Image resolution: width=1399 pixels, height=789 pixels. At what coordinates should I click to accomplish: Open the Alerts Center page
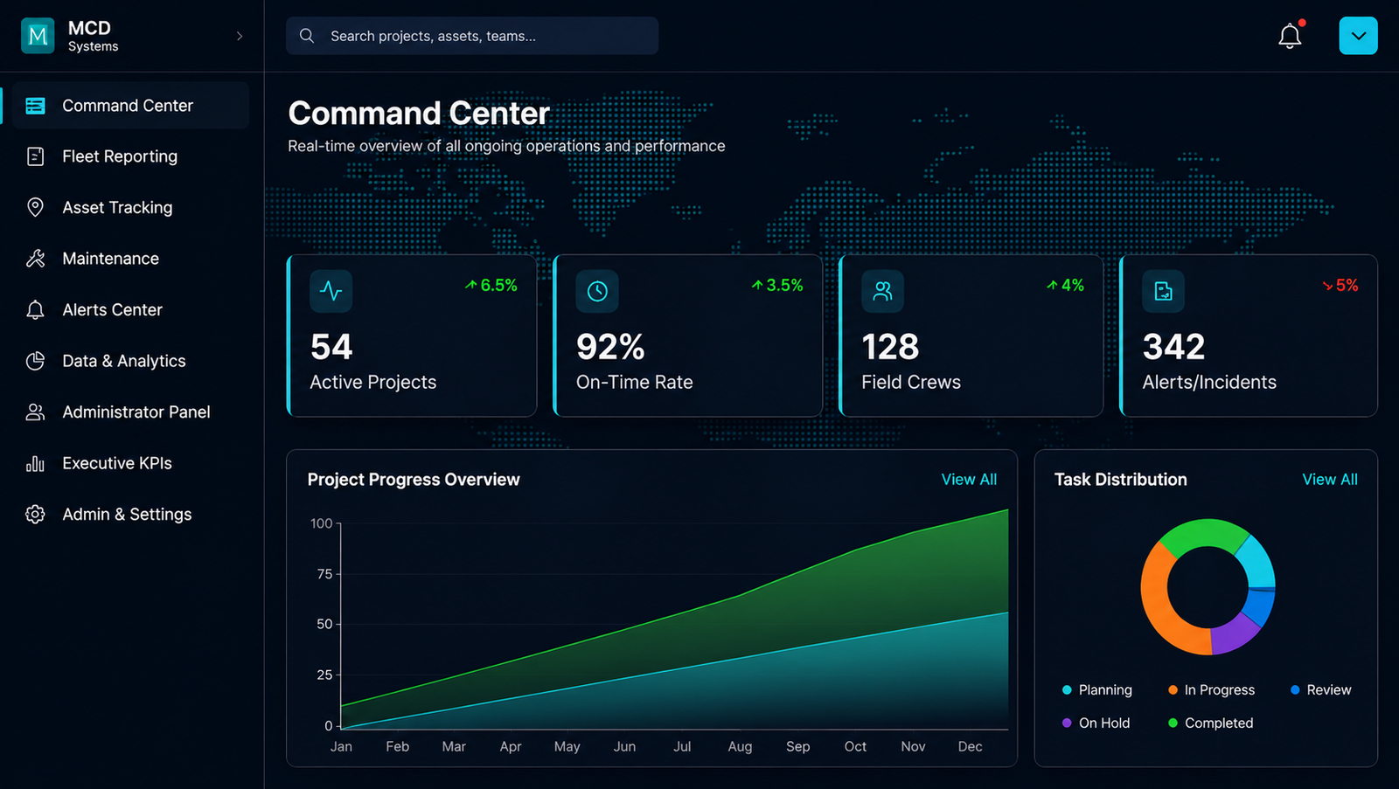tap(130, 310)
